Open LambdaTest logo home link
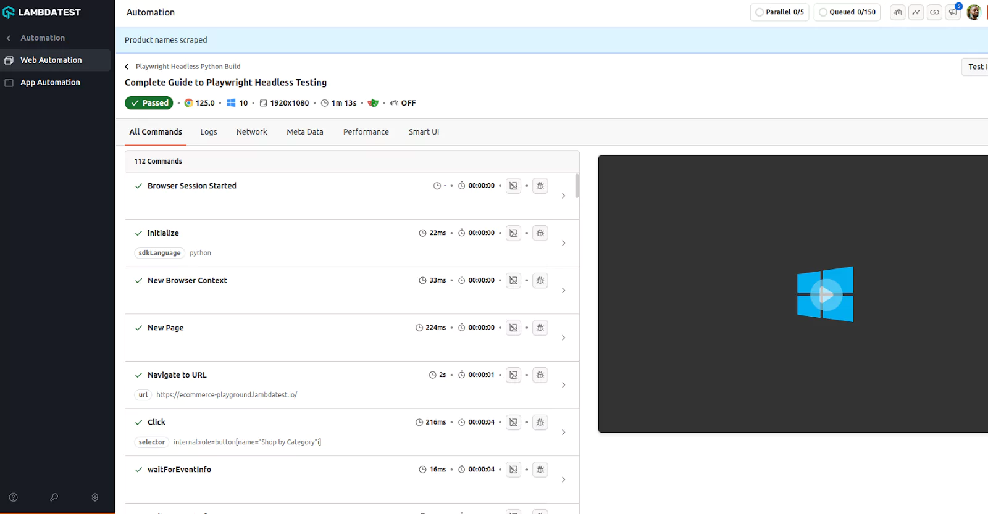Screen dimensions: 988x514 [42, 12]
